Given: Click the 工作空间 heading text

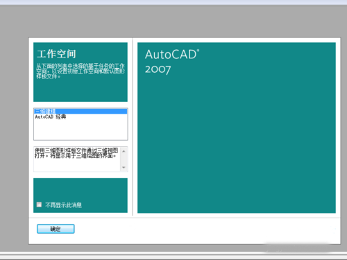Looking at the screenshot, I should [56, 54].
